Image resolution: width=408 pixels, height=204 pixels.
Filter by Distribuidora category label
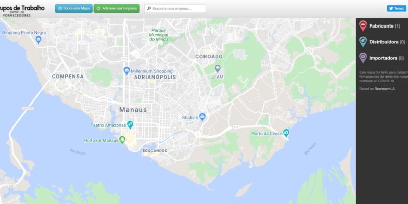point(384,42)
